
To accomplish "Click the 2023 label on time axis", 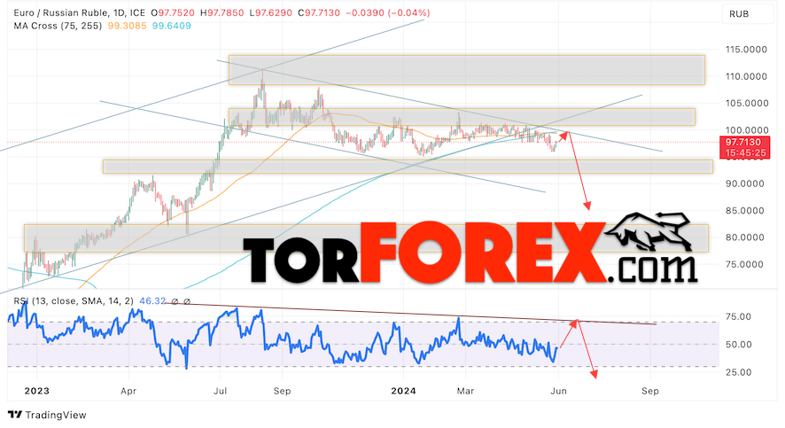I will coord(36,391).
